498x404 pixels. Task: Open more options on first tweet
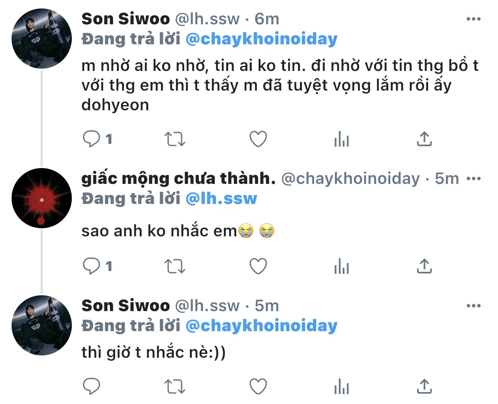click(x=474, y=19)
